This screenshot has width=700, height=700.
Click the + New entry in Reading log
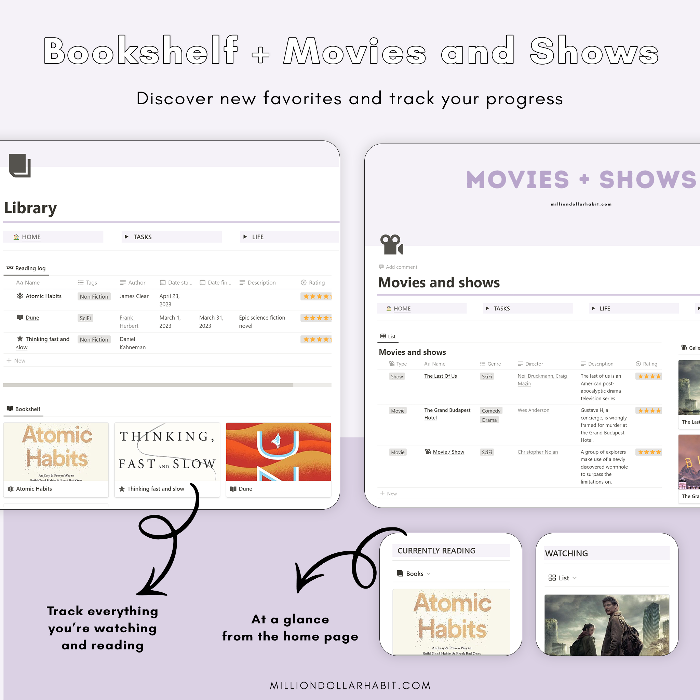19,360
